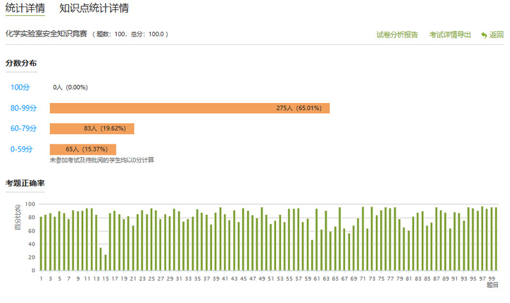The height and width of the screenshot is (303, 510).
Task: Select the 0-59分 score range label
Action: (x=22, y=149)
